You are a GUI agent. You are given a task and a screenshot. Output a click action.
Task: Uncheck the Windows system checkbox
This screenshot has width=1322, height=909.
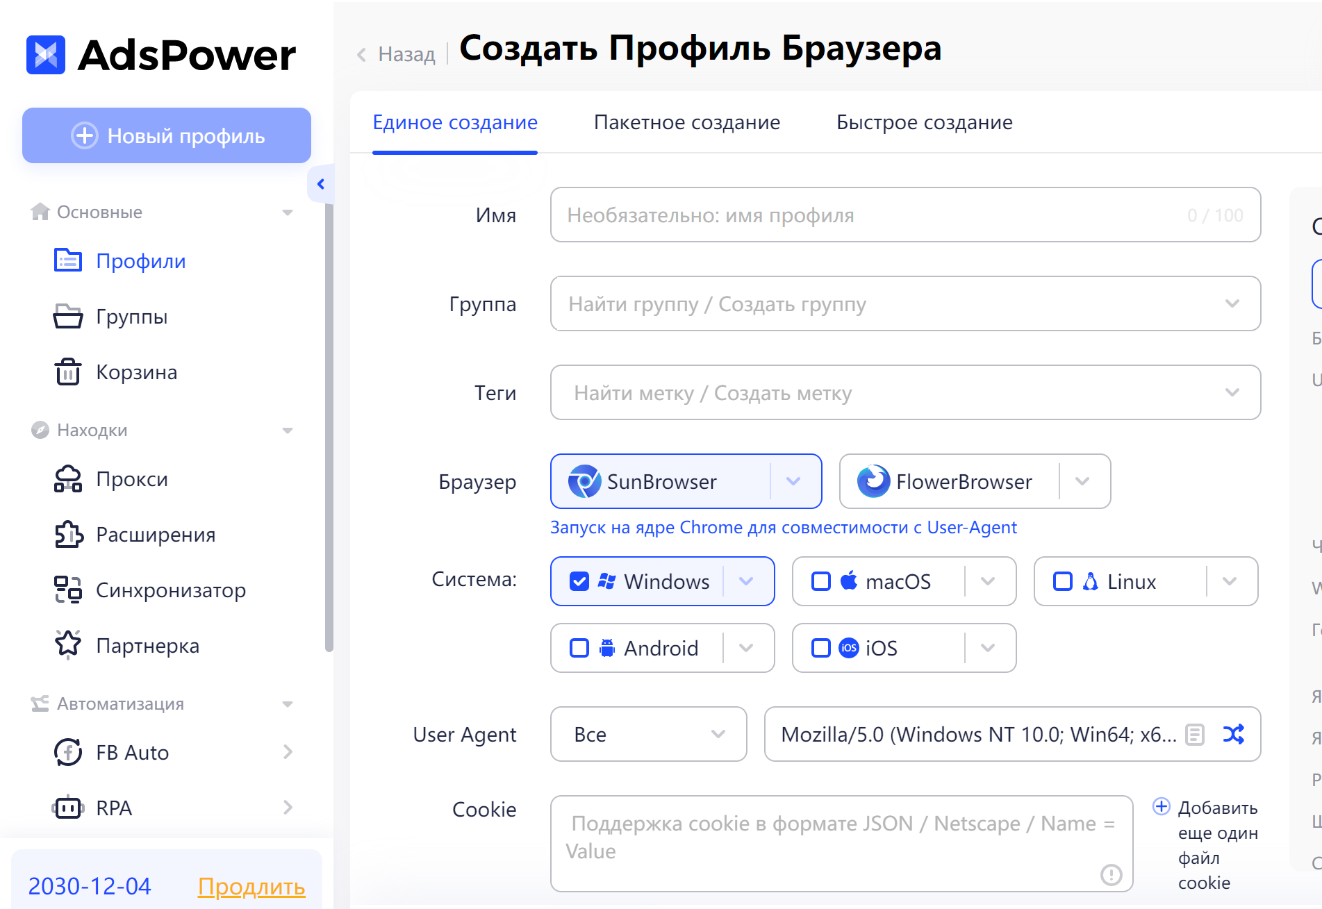click(579, 581)
